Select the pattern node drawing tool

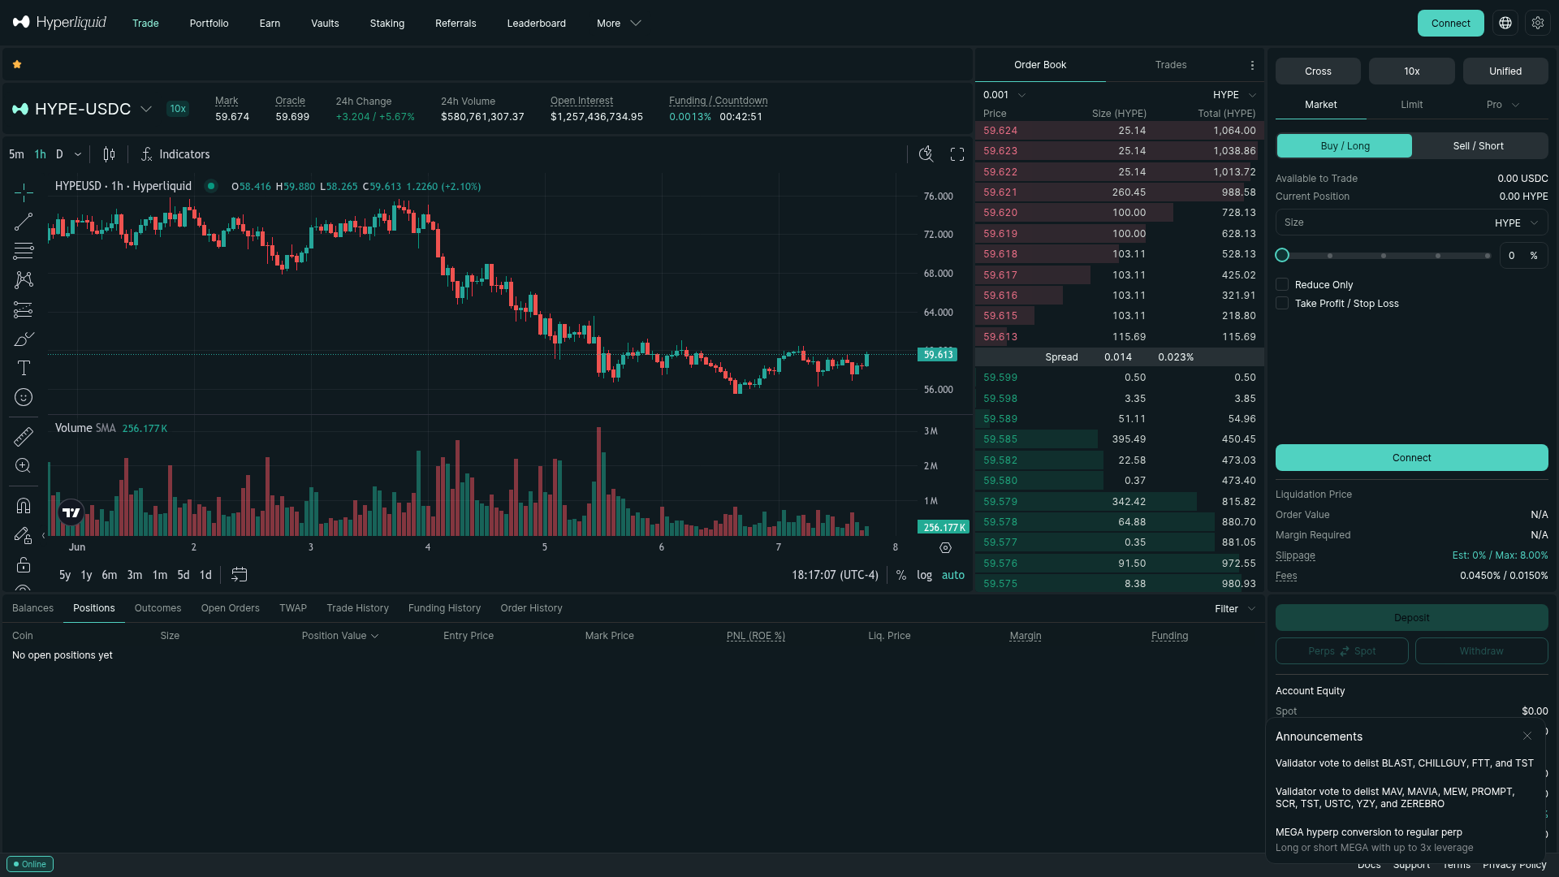pos(24,280)
